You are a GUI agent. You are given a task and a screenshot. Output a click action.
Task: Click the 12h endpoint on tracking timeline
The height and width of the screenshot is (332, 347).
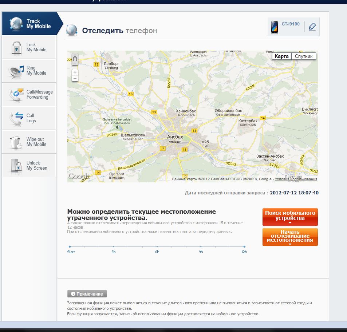pos(244,247)
